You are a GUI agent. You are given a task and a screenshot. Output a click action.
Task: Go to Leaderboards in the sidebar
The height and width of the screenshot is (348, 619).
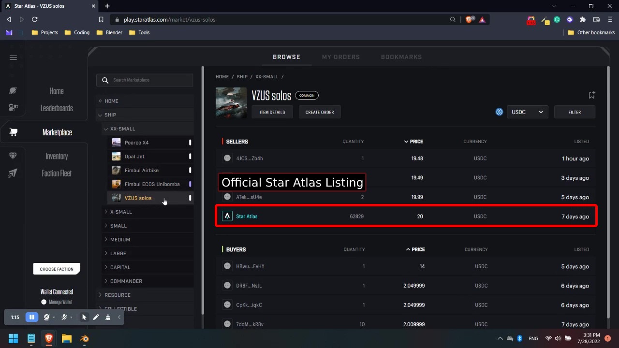(57, 108)
